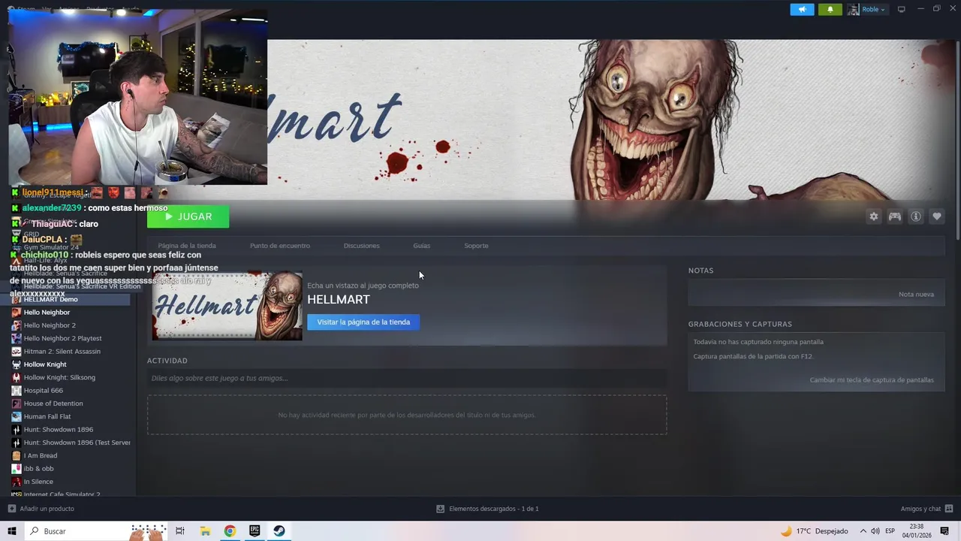Click the Amigos y chat friends icon

point(949,509)
